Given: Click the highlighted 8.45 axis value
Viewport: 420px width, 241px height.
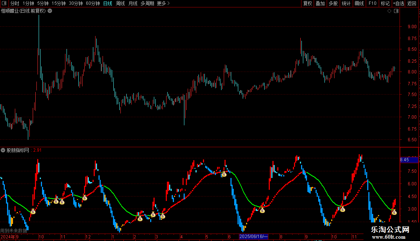Looking at the screenshot, I should click(x=409, y=160).
